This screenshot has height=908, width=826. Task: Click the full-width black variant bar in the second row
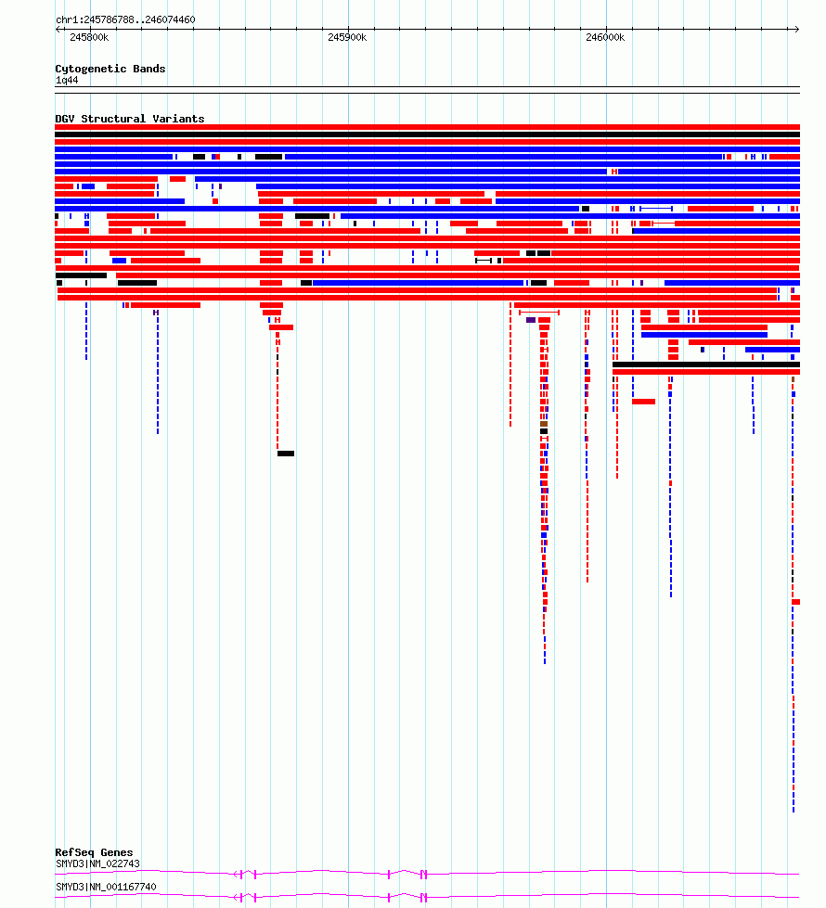(x=427, y=134)
